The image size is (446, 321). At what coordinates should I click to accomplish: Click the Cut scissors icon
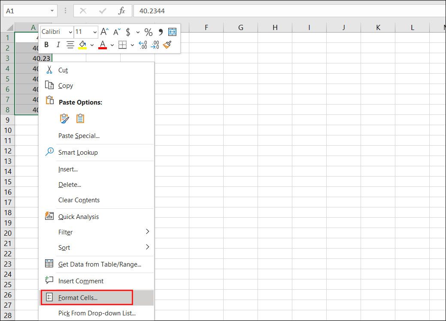click(49, 70)
